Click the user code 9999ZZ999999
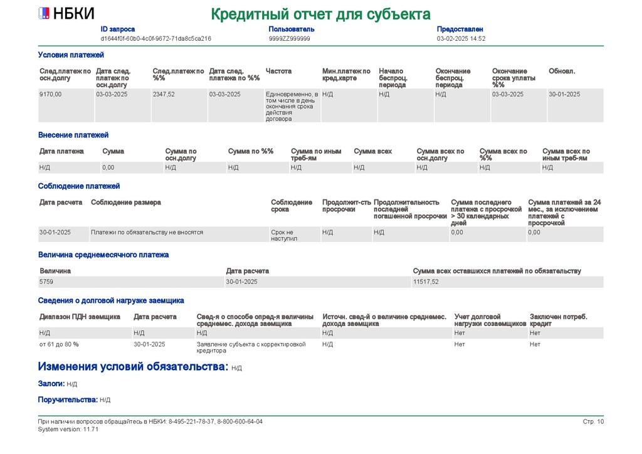The image size is (642, 454). click(290, 38)
